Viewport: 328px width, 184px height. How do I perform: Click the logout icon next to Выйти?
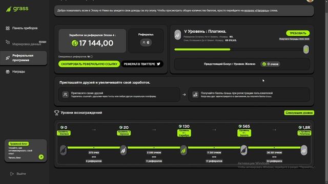12,174
